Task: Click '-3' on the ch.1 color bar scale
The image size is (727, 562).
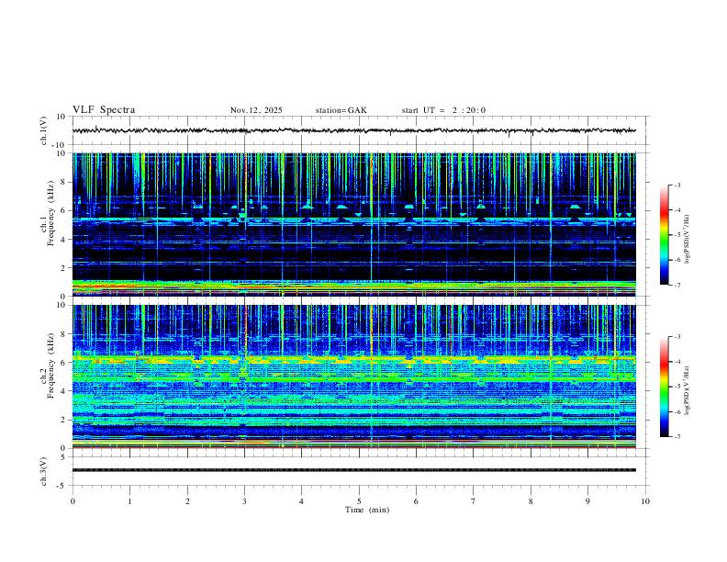Action: (x=677, y=185)
